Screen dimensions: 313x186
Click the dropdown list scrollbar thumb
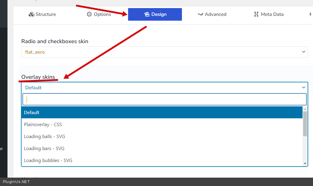[x=305, y=123]
